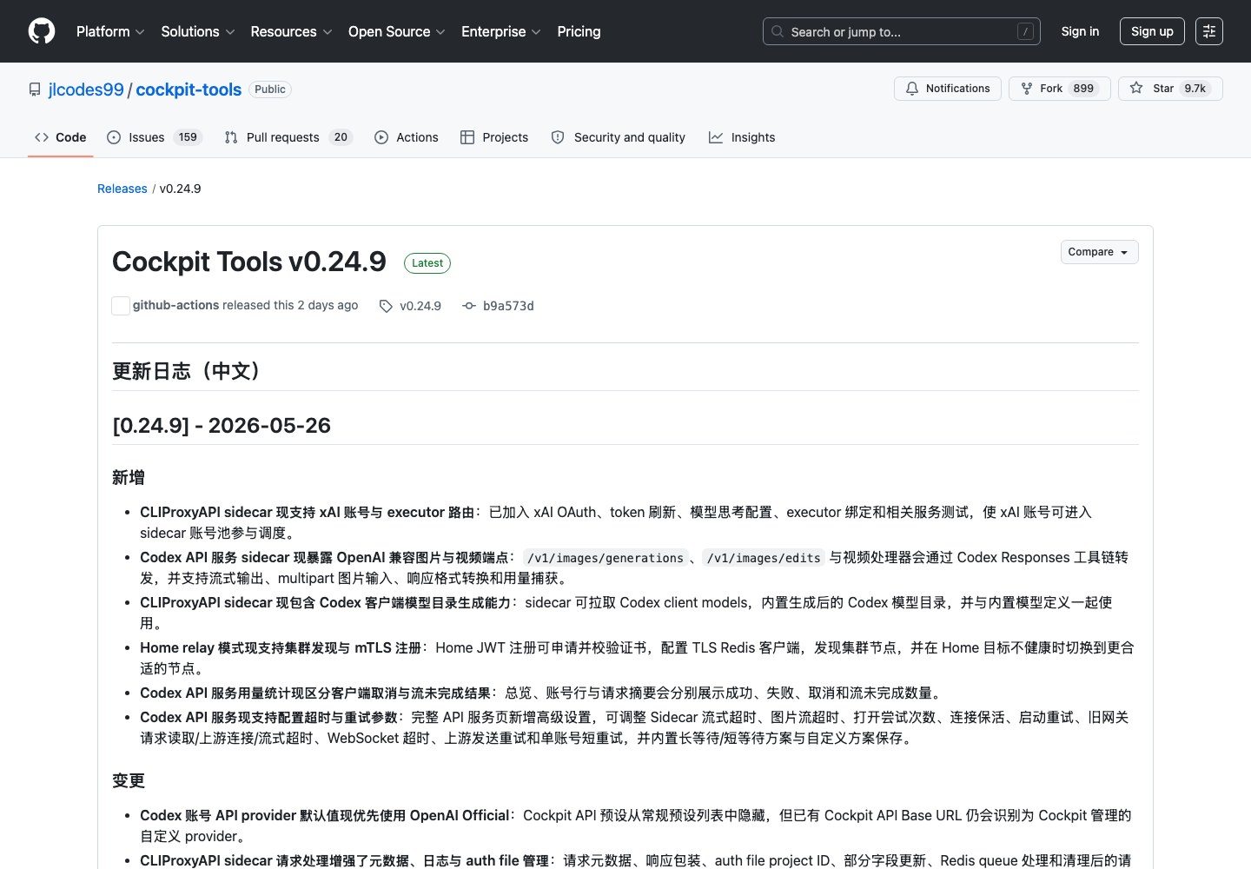Click the bell icon in Notifications
This screenshot has height=869, width=1251.
click(912, 89)
